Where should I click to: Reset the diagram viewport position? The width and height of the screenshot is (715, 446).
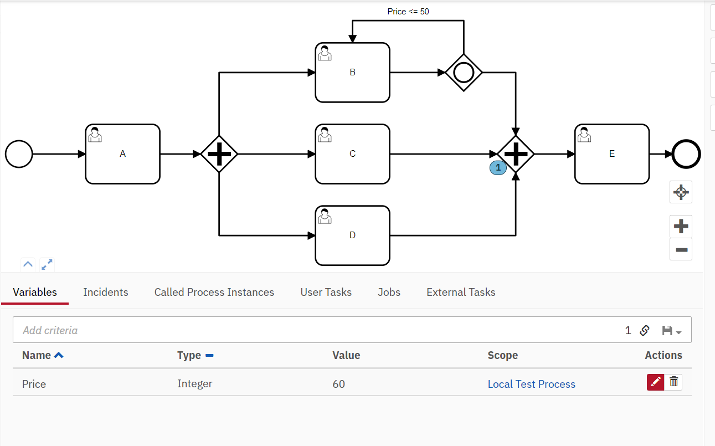[x=681, y=192]
